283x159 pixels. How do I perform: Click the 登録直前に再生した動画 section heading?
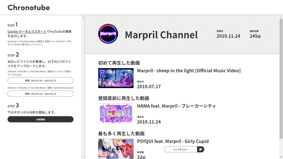pyautogui.click(x=123, y=98)
